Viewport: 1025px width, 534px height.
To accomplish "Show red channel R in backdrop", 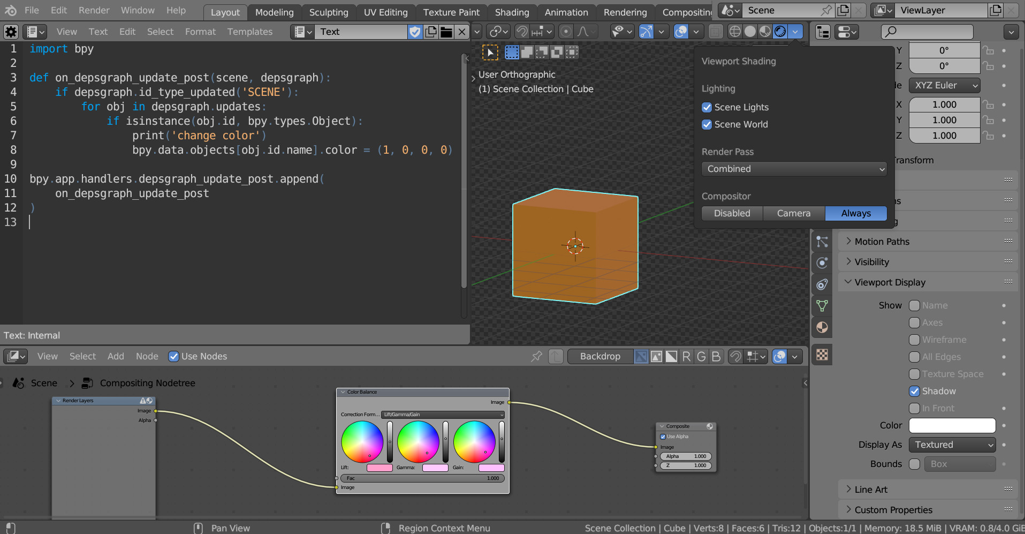I will click(x=686, y=357).
